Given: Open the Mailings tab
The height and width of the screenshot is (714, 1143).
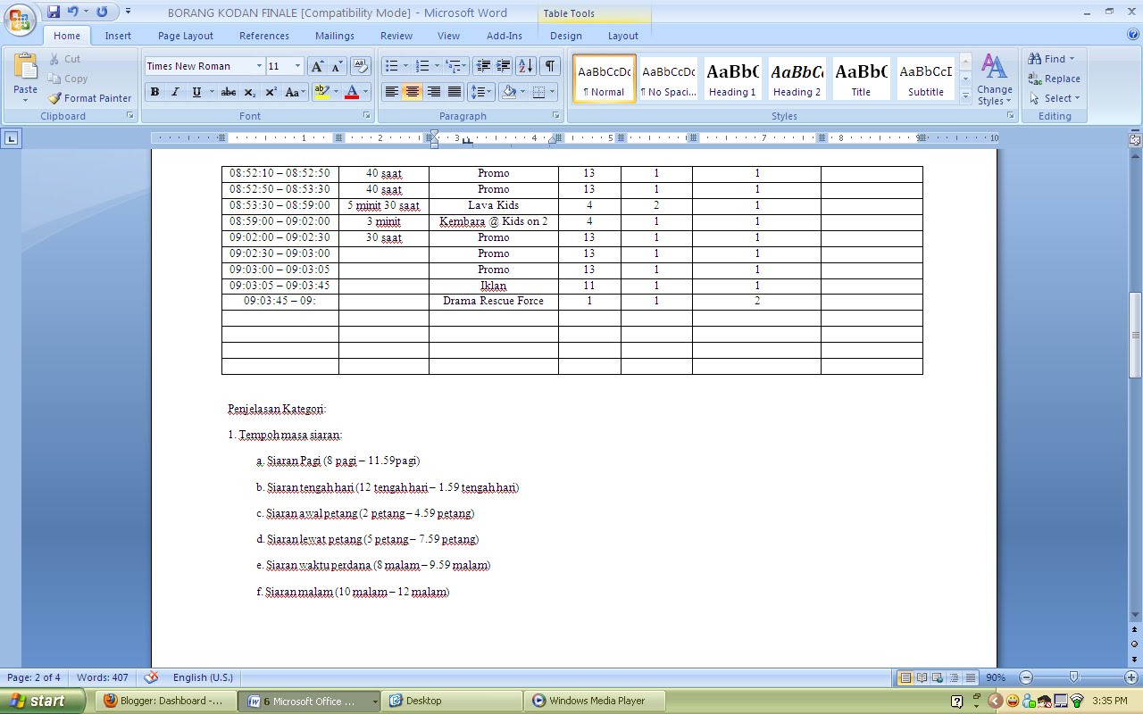Looking at the screenshot, I should 335,36.
